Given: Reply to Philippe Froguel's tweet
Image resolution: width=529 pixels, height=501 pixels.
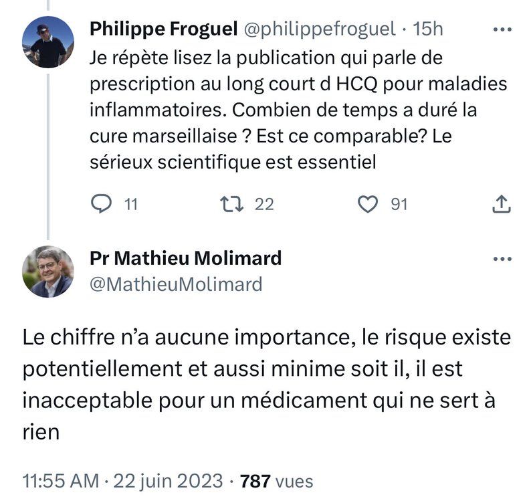Looking at the screenshot, I should click(x=102, y=204).
